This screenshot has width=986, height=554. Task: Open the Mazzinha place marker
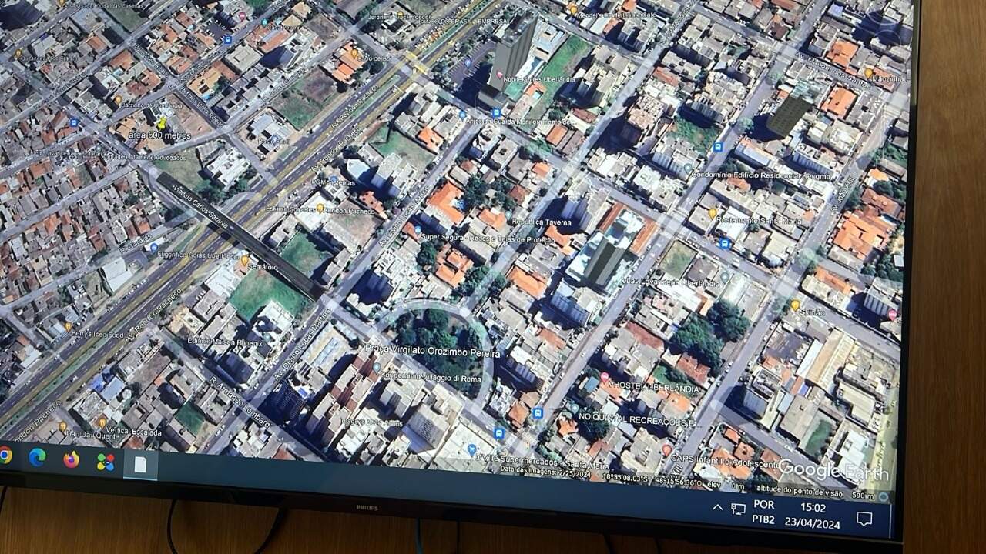[x=868, y=74]
